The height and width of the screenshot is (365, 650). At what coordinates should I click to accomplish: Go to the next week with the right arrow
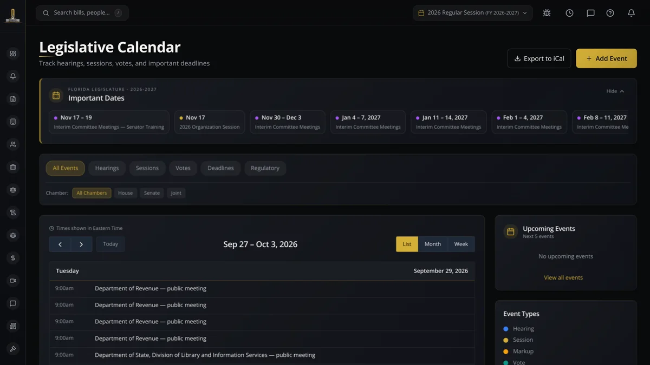click(81, 244)
